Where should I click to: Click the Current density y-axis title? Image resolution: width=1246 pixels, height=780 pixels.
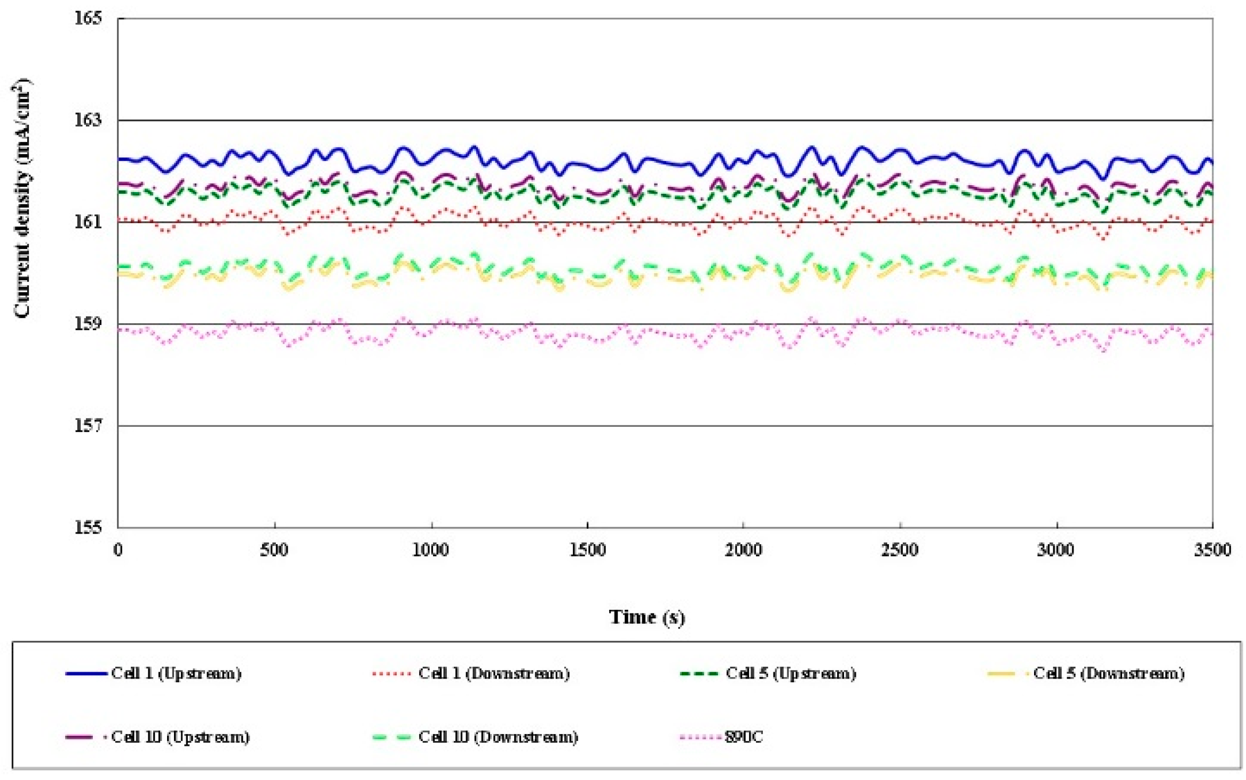[x=22, y=198]
